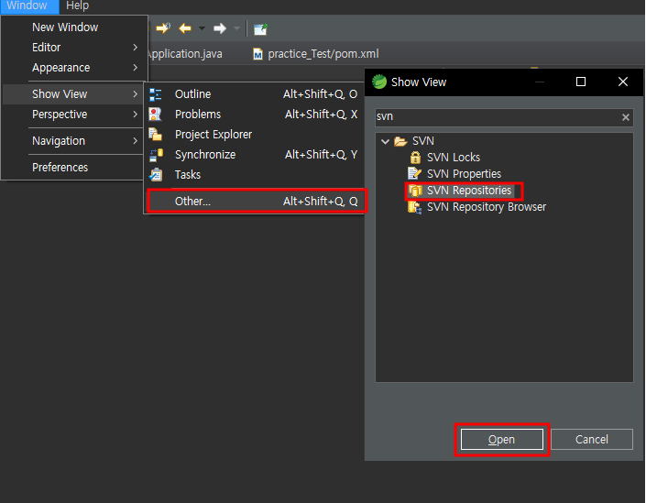
Task: Click the Problems view icon
Action: (156, 115)
